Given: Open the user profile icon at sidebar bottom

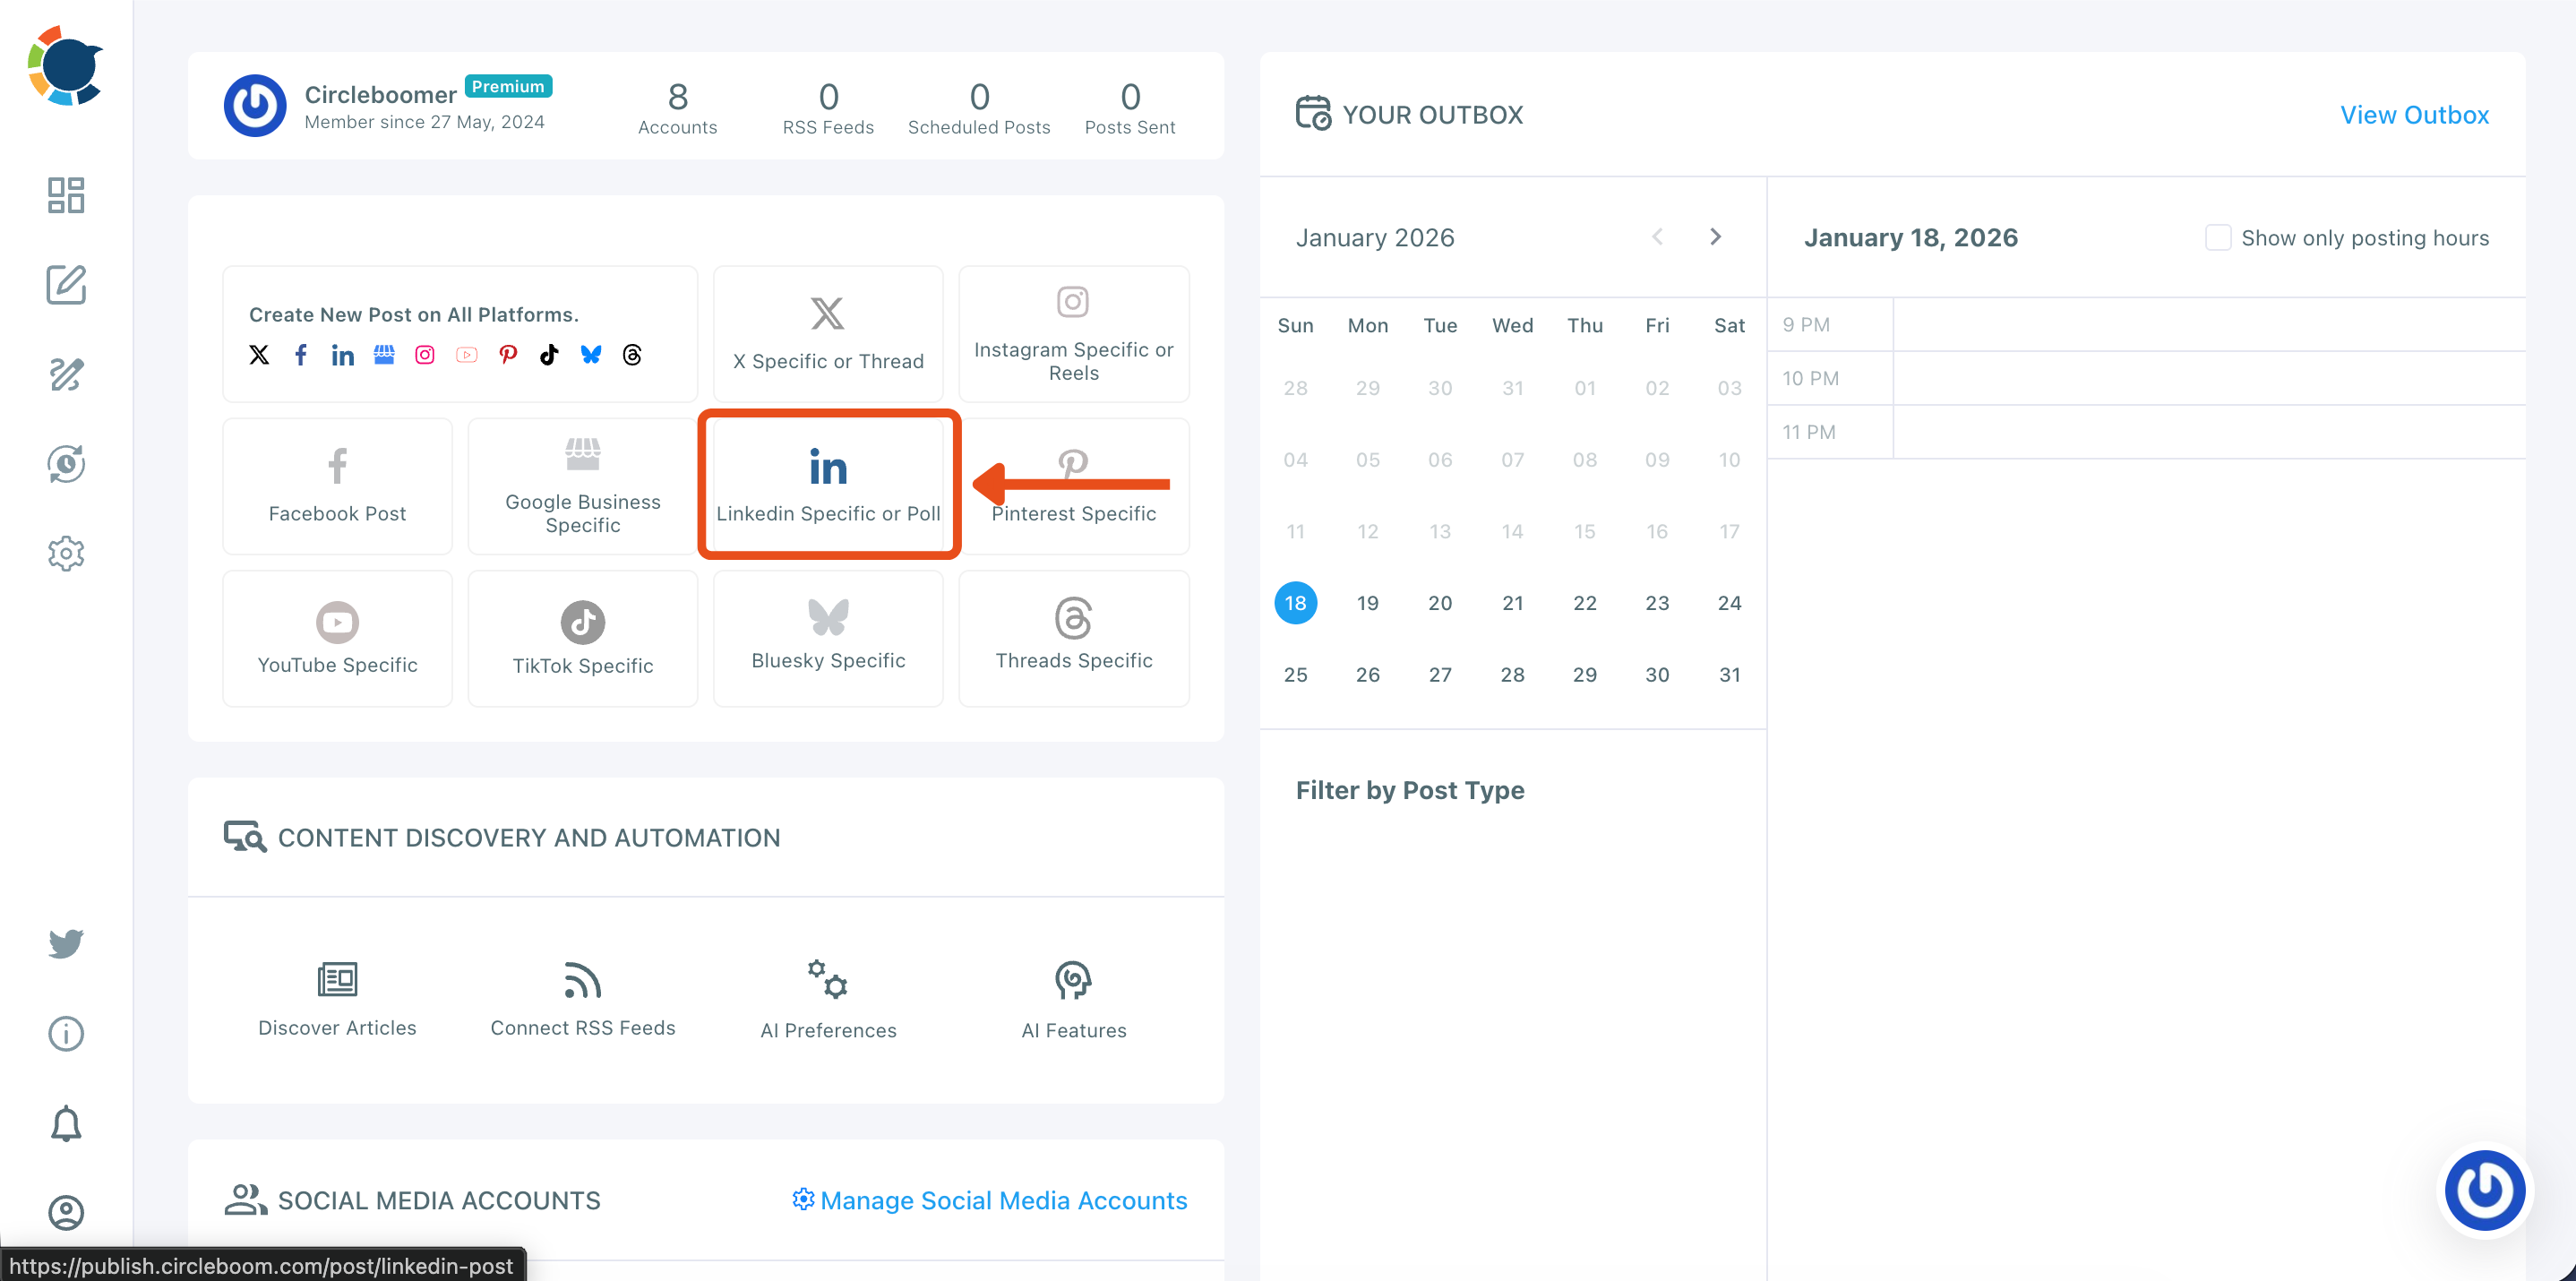Looking at the screenshot, I should tap(66, 1213).
